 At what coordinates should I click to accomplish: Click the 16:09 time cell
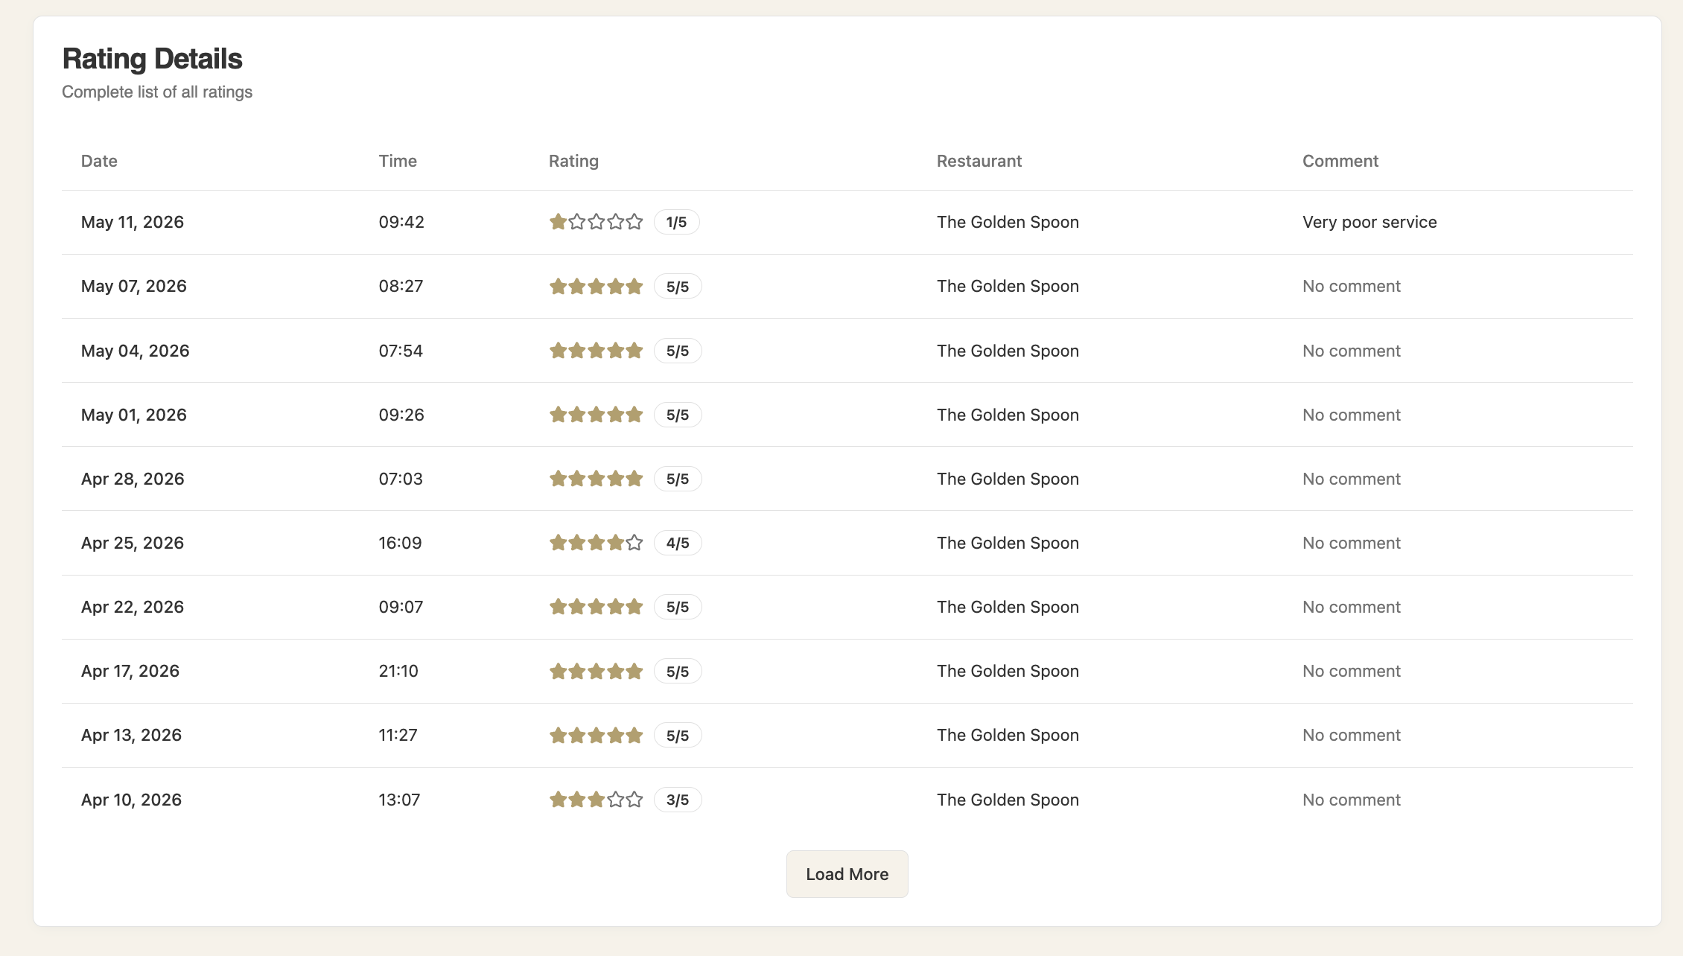(x=400, y=543)
